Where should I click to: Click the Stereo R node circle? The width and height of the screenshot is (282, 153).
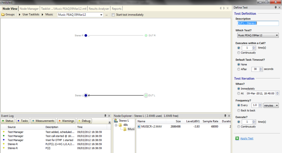tap(86, 36)
